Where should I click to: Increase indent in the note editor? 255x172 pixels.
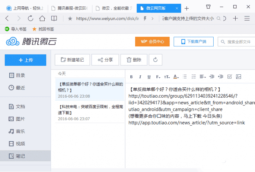(x=212, y=77)
